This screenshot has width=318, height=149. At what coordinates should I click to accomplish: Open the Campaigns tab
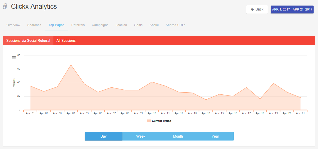[100, 25]
